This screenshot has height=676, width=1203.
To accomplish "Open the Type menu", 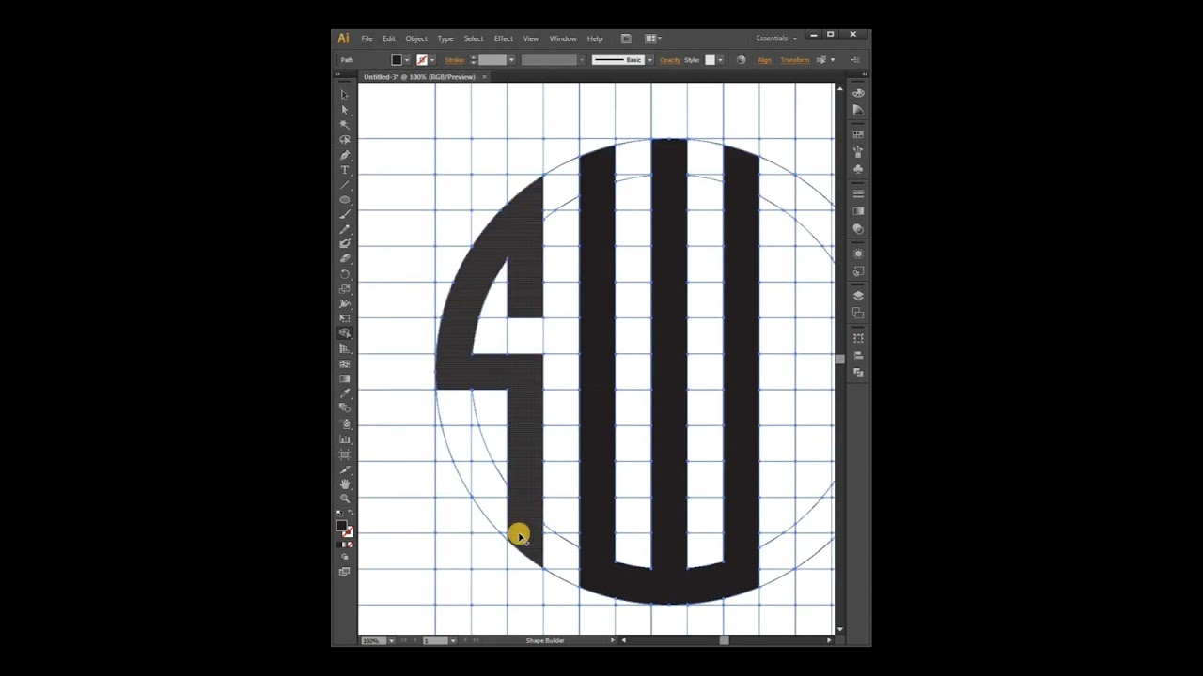I will click(445, 38).
